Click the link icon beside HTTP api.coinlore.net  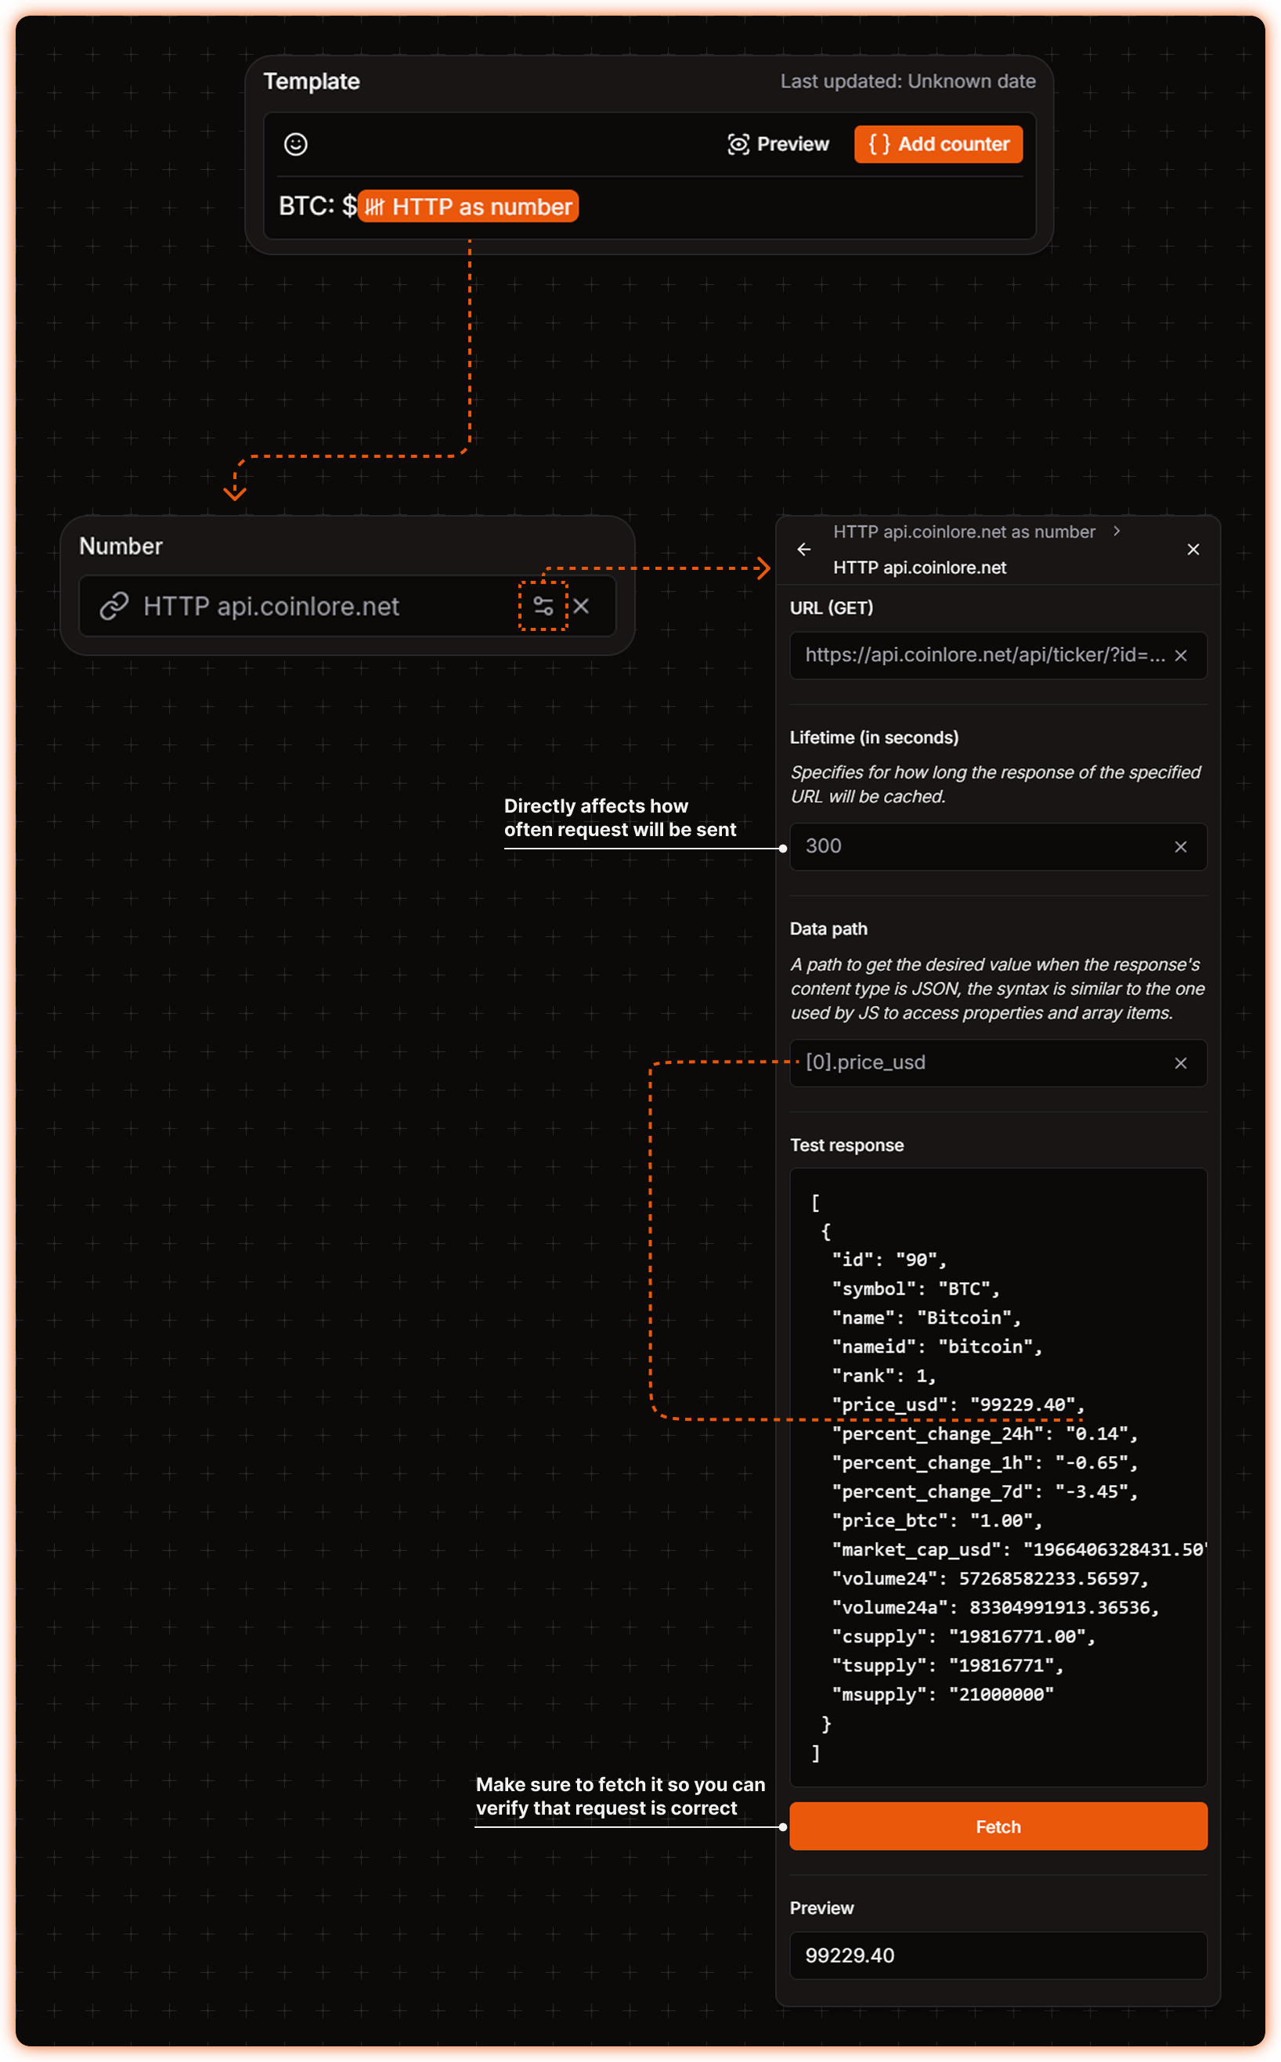114,607
